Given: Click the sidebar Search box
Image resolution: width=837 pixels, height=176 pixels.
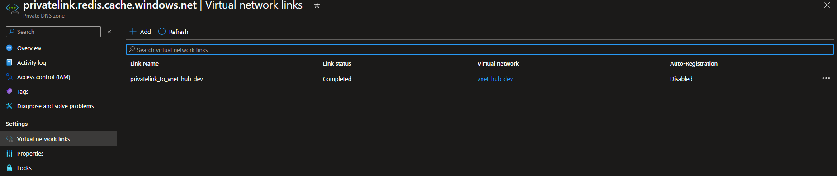Looking at the screenshot, I should tap(53, 32).
